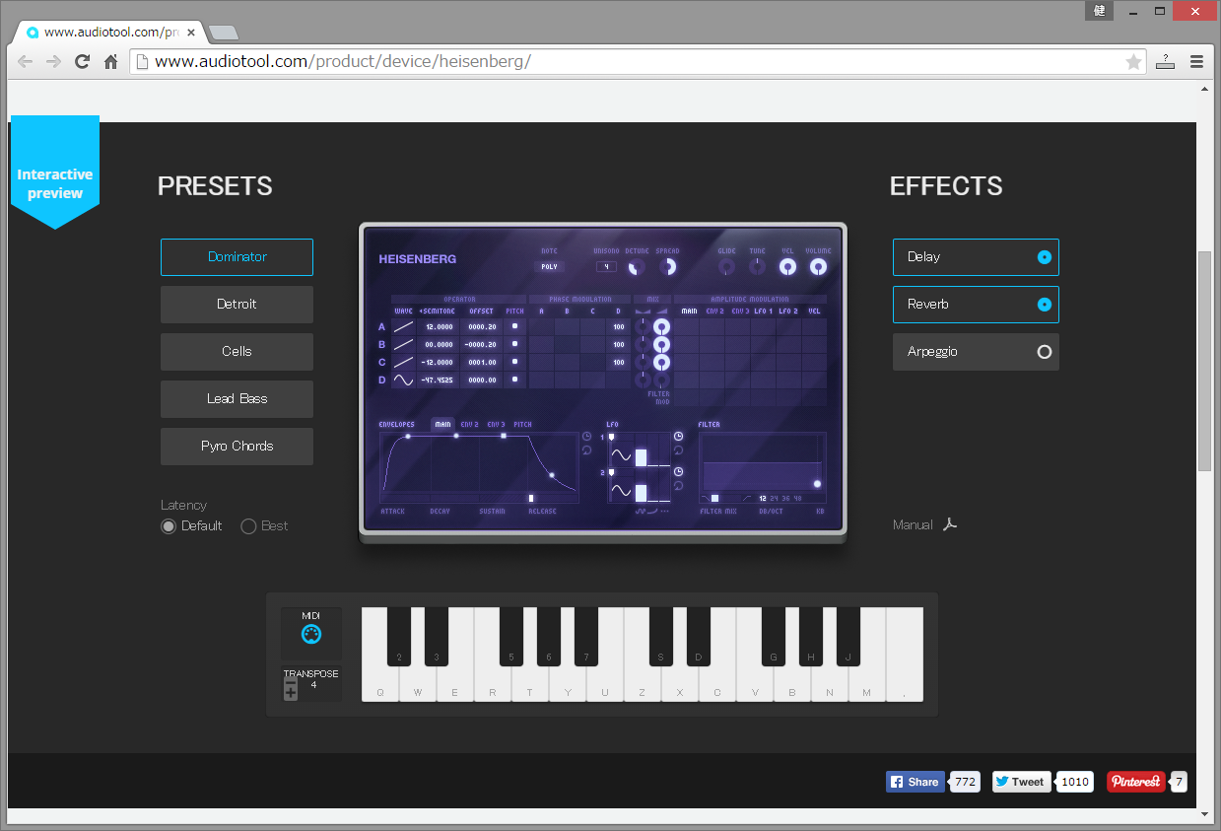Click operator D semitone value -47.4525

click(x=438, y=380)
